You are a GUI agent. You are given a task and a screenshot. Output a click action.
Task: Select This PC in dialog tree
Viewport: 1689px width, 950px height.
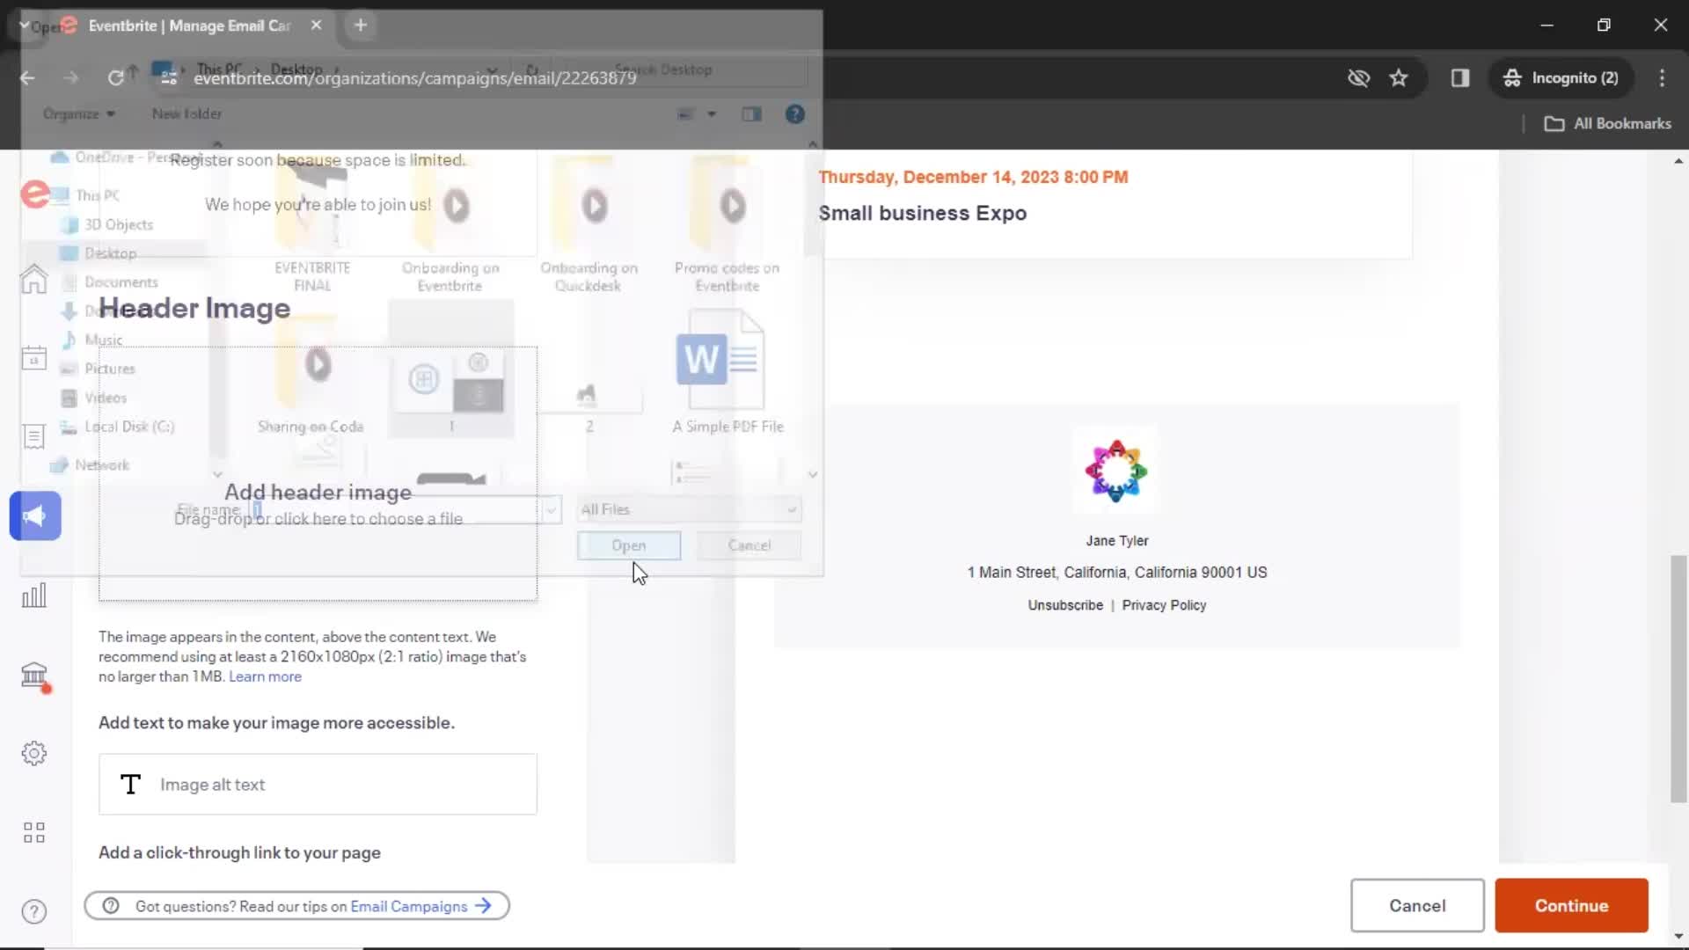pos(86,195)
